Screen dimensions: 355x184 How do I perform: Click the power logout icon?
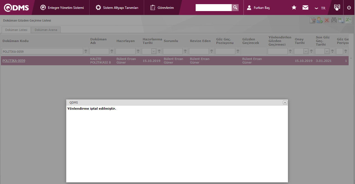click(x=349, y=7)
